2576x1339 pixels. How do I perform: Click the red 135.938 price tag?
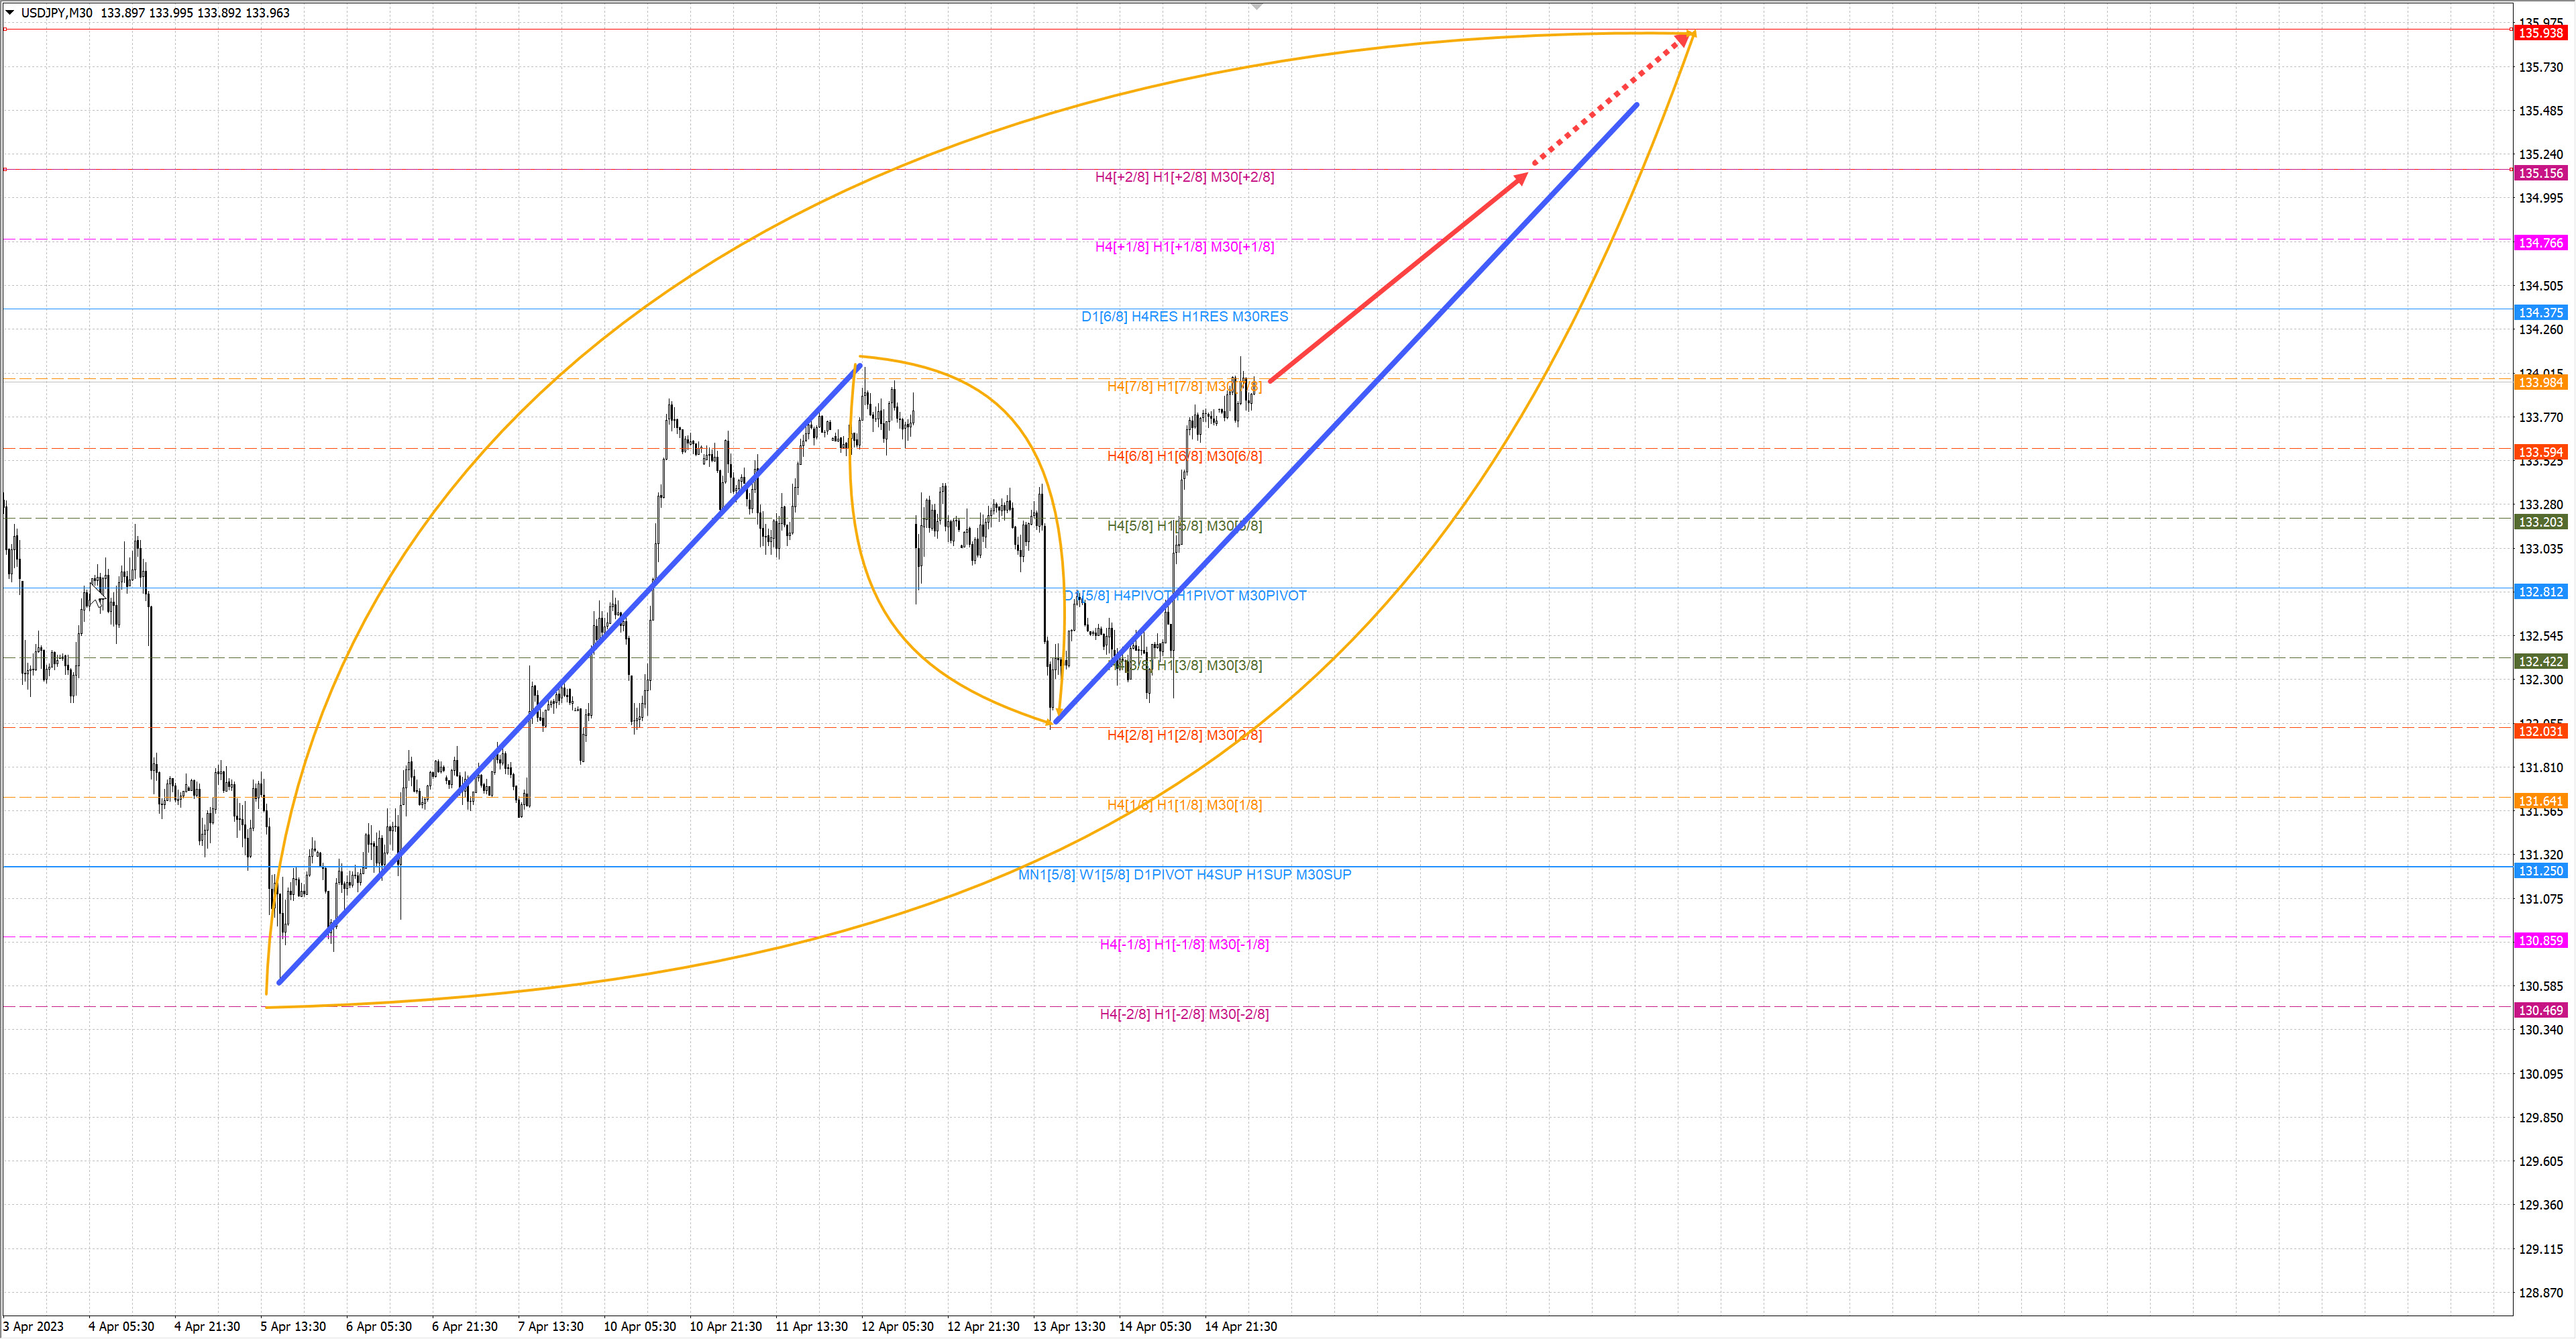coord(2540,33)
